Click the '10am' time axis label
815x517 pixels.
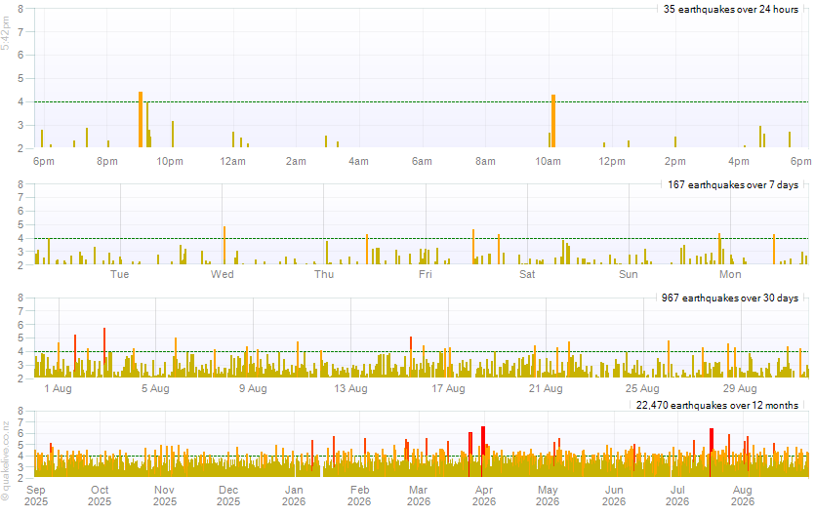tap(549, 162)
